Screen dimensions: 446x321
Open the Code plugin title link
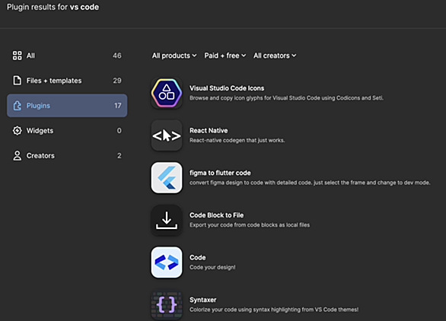point(197,258)
